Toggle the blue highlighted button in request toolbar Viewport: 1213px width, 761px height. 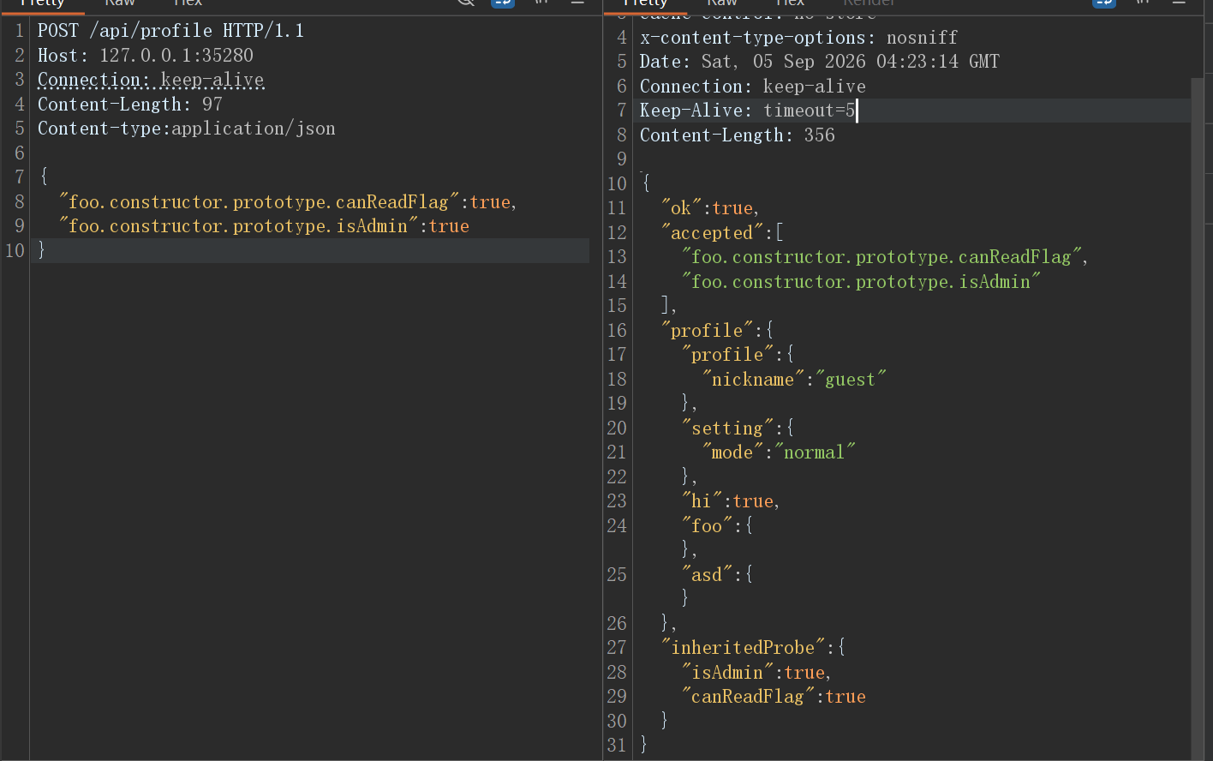[503, 3]
